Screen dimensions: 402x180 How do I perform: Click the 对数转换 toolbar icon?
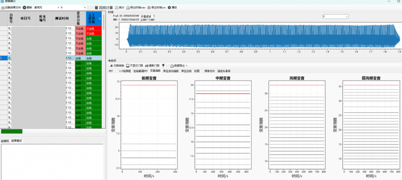111,65
